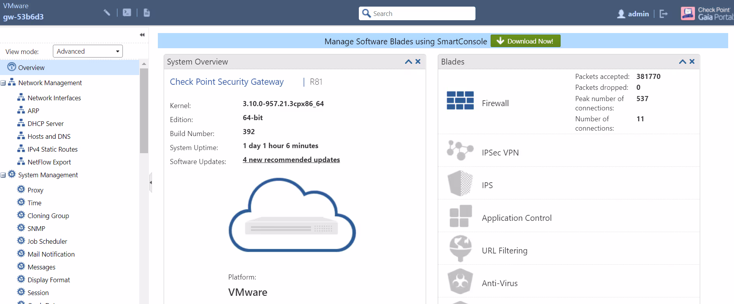Click the Overview icon in sidebar
The width and height of the screenshot is (734, 304).
click(x=12, y=67)
